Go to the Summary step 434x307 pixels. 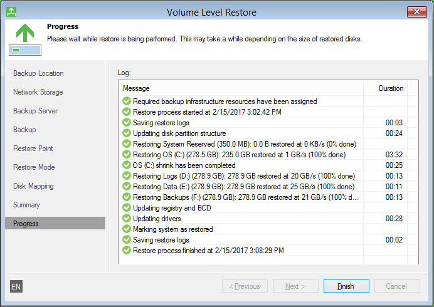pos(26,205)
